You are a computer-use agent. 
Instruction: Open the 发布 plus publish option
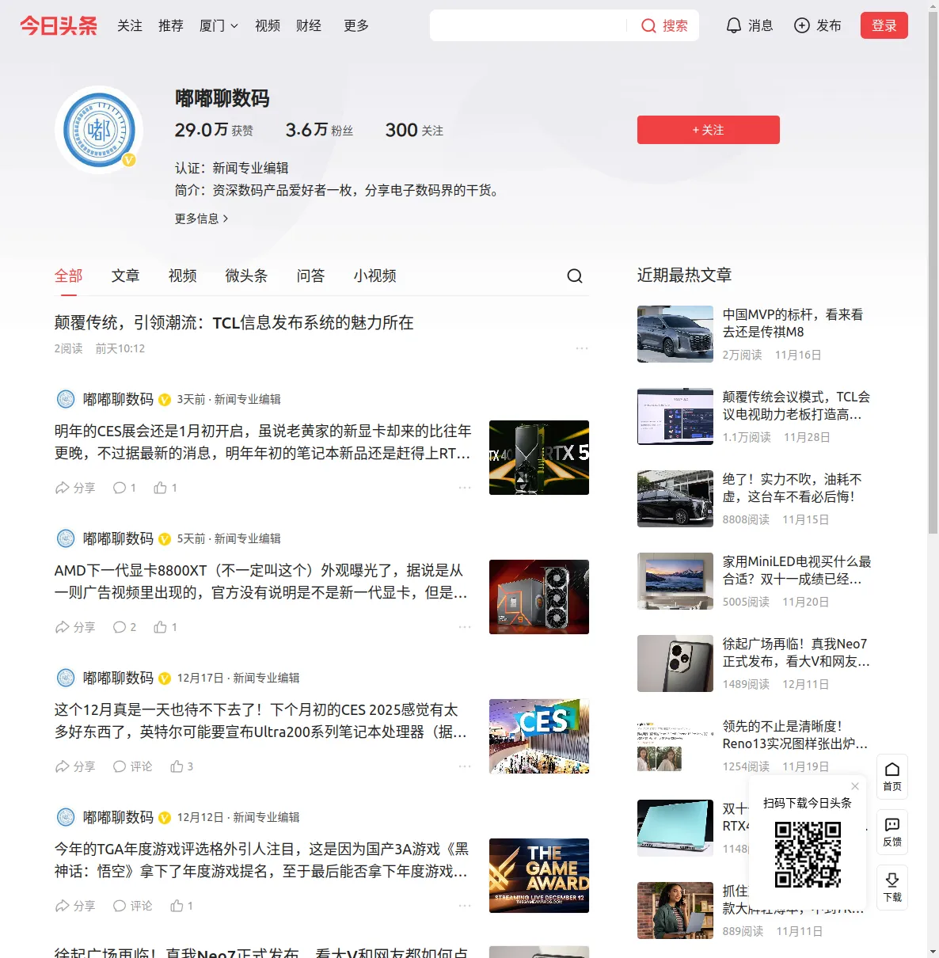(x=818, y=25)
